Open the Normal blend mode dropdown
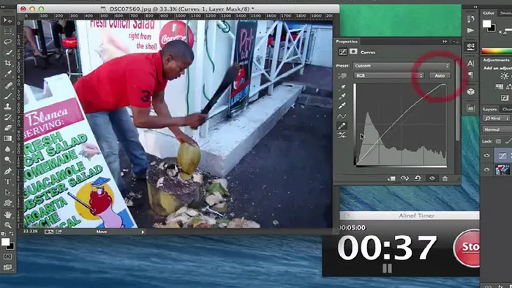Viewport: 512px width, 288px height. (x=497, y=129)
